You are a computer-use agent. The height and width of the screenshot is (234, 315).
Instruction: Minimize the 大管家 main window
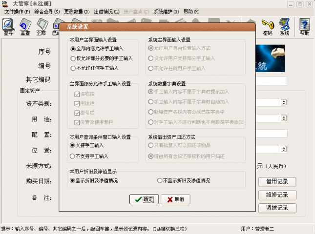[291, 4]
